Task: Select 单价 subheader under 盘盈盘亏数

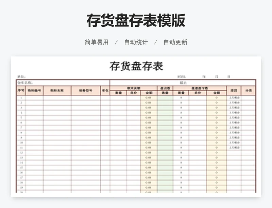Action: [x=198, y=93]
